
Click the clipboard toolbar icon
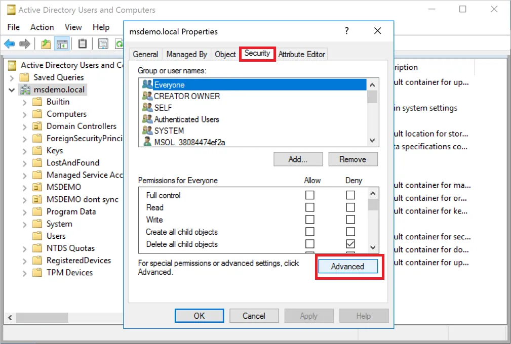[x=83, y=44]
